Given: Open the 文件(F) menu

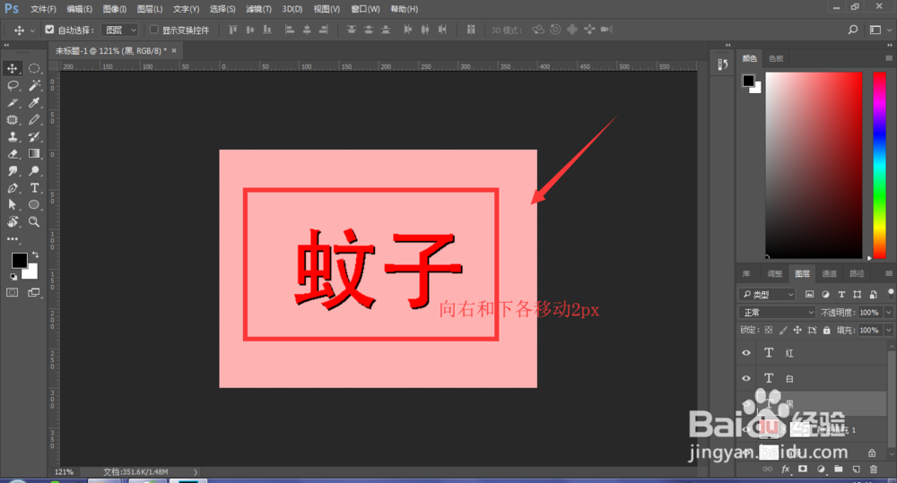Looking at the screenshot, I should (x=43, y=9).
